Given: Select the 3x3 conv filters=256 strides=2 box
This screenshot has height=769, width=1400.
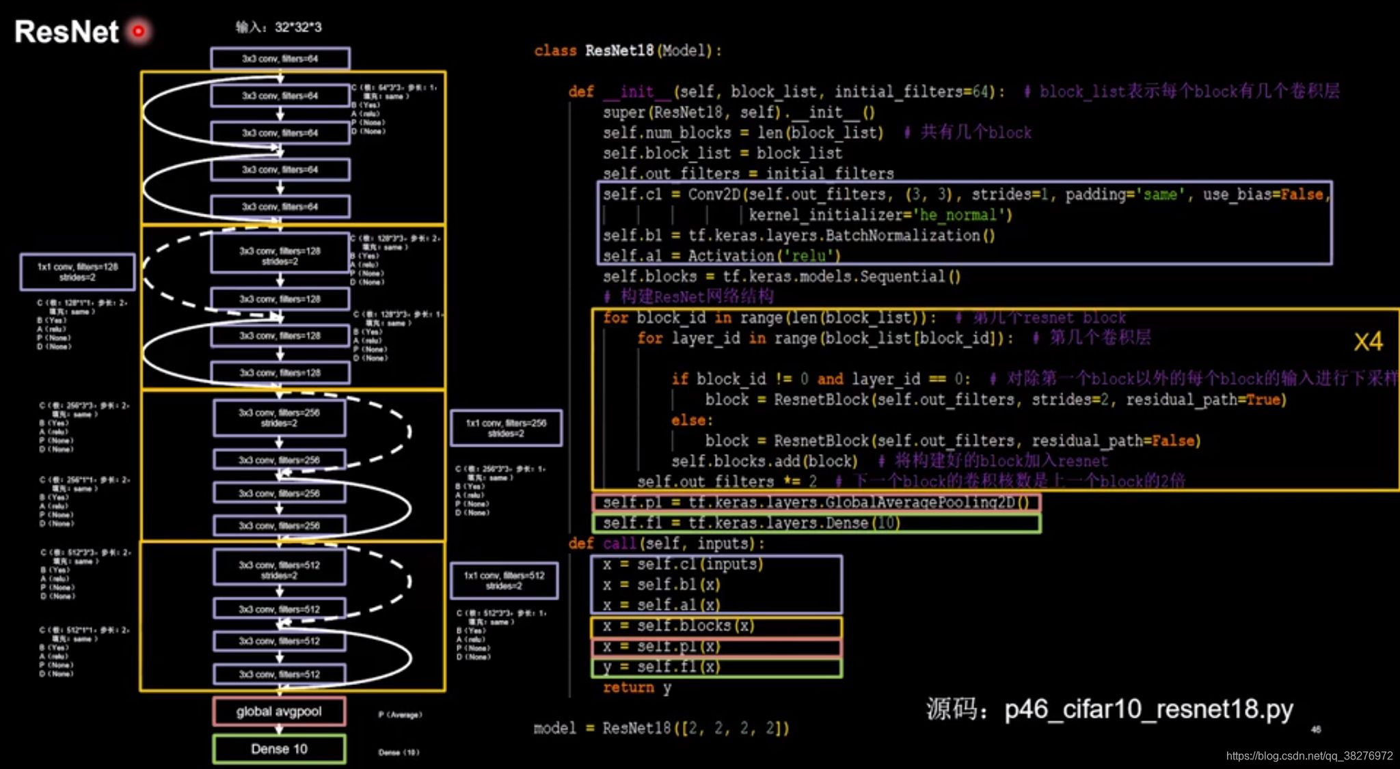Looking at the screenshot, I should 279,418.
